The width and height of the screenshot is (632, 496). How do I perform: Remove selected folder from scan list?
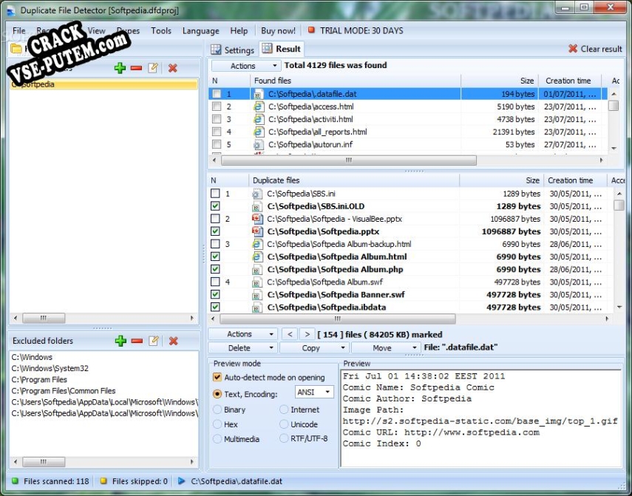click(x=136, y=68)
